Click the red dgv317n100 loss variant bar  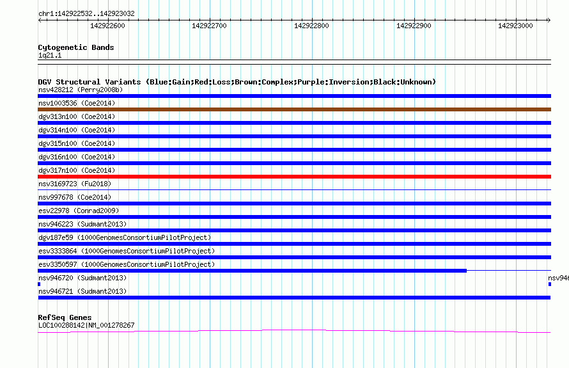tap(294, 177)
